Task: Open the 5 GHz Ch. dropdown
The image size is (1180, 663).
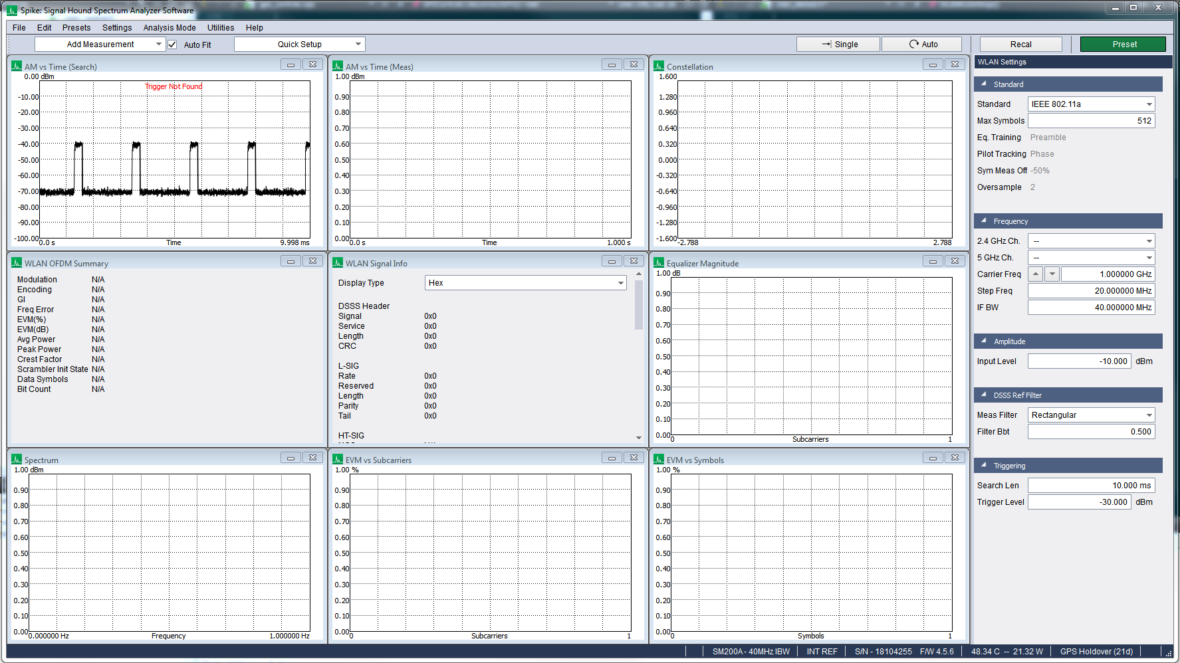Action: tap(1091, 257)
